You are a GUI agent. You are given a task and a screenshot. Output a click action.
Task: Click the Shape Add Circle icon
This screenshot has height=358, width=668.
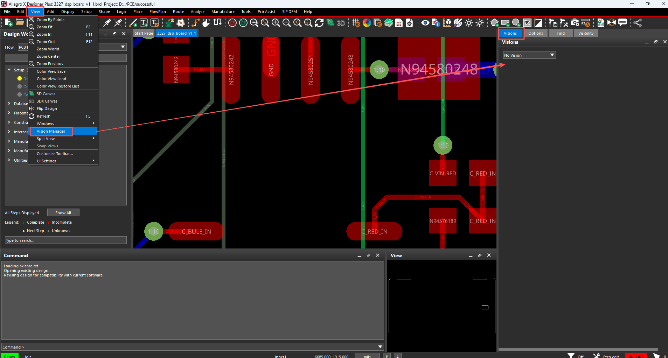[516, 23]
